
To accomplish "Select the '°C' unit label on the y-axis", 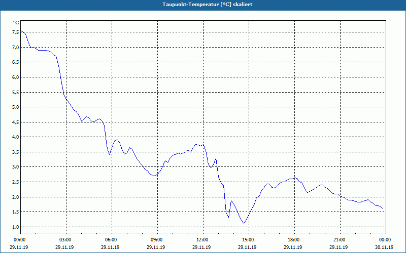I will pos(16,23).
